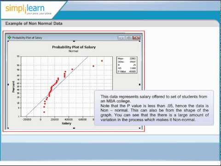The width and height of the screenshot is (221, 166).
Task: Click the "Normal" subtitle under the chart title
Action: click(x=73, y=51)
